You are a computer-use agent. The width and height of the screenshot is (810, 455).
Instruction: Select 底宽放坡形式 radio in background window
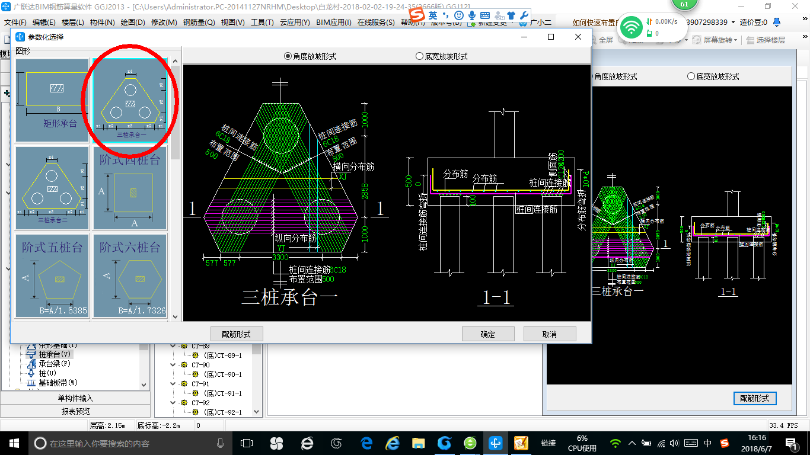[x=713, y=76]
